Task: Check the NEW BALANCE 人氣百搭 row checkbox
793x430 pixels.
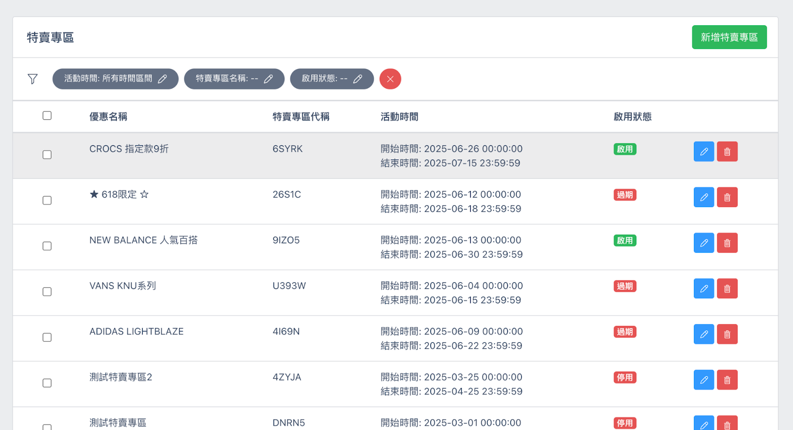Action: coord(47,246)
